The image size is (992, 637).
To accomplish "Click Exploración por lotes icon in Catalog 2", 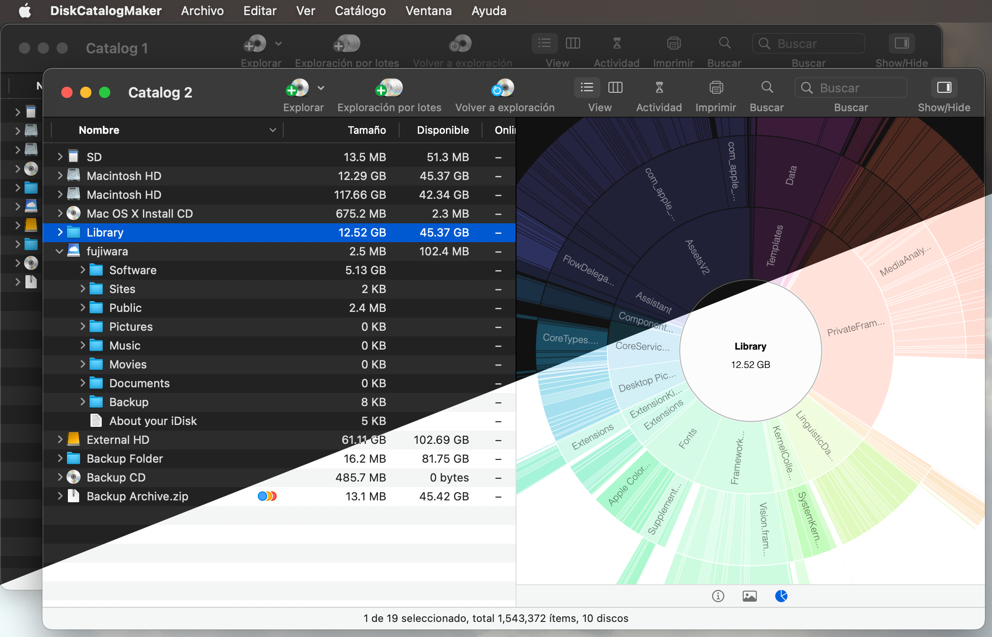I will 389,88.
